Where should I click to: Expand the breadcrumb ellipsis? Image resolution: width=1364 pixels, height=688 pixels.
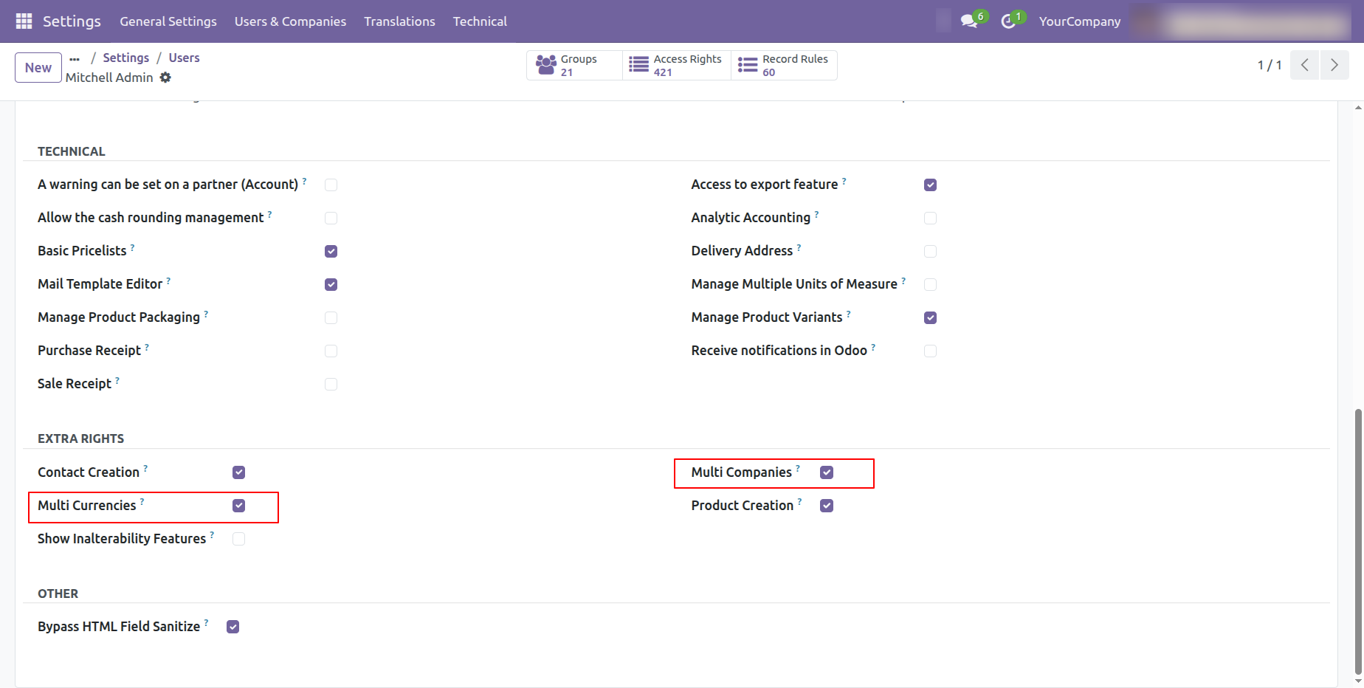click(x=75, y=58)
